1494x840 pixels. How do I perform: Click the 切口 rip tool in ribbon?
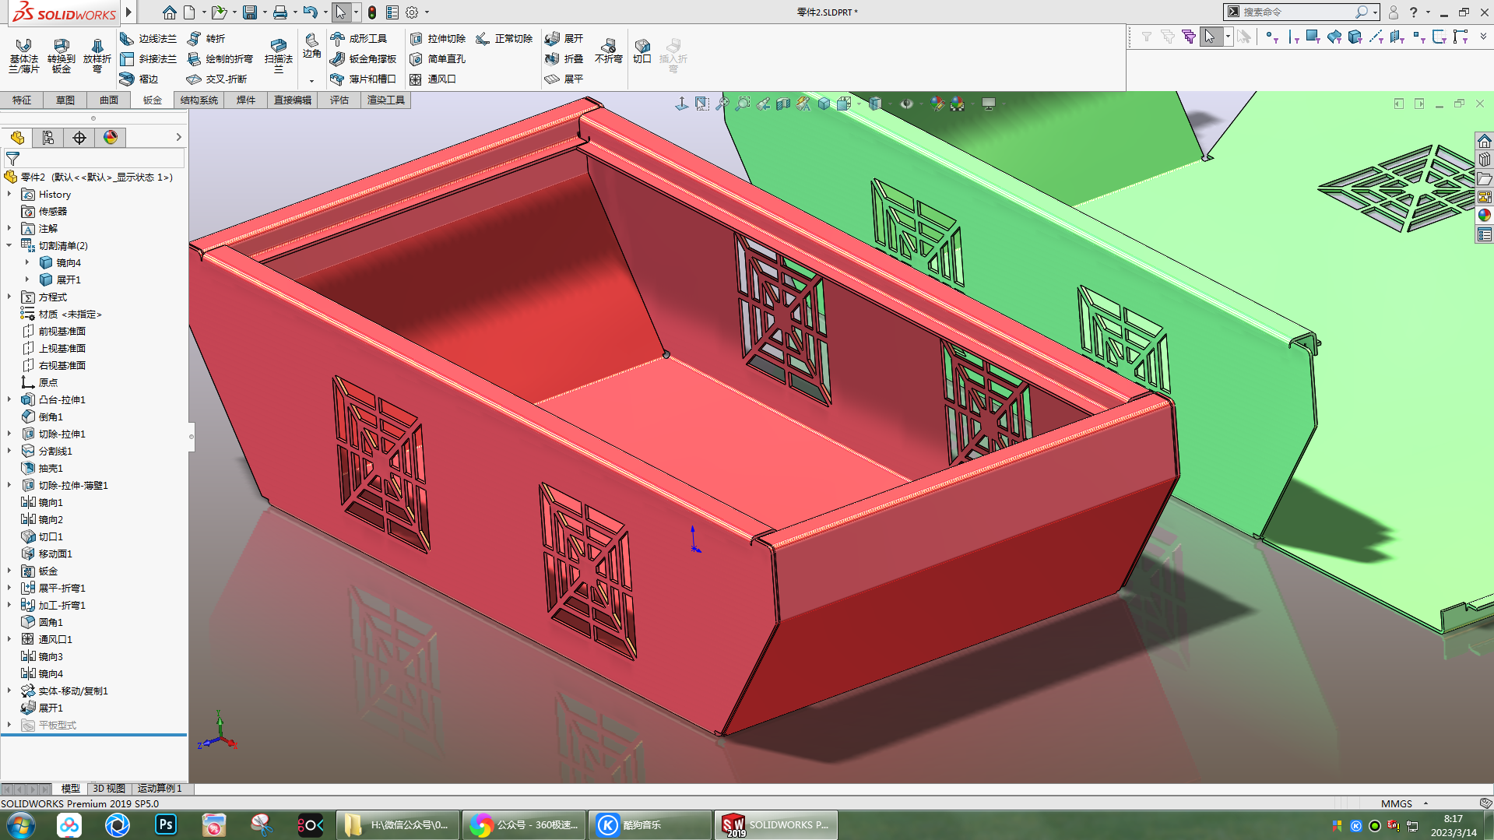pyautogui.click(x=642, y=51)
